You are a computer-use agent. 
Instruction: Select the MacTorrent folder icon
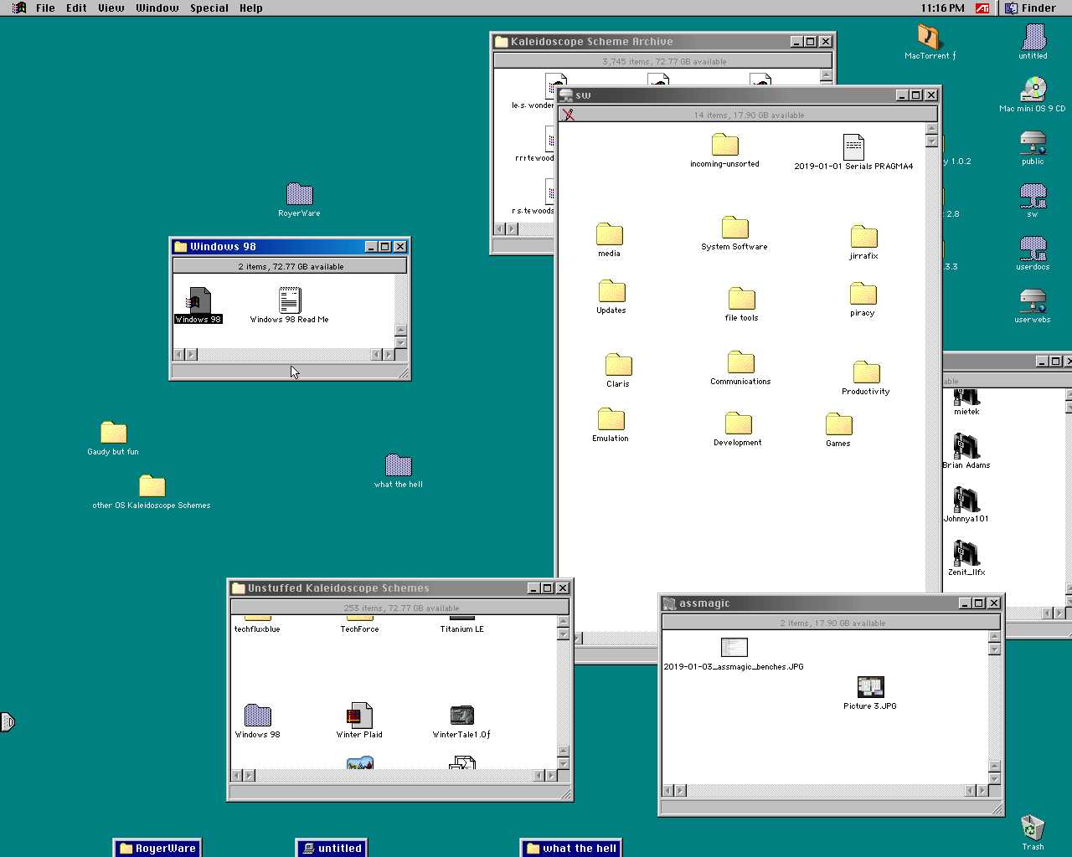930,37
